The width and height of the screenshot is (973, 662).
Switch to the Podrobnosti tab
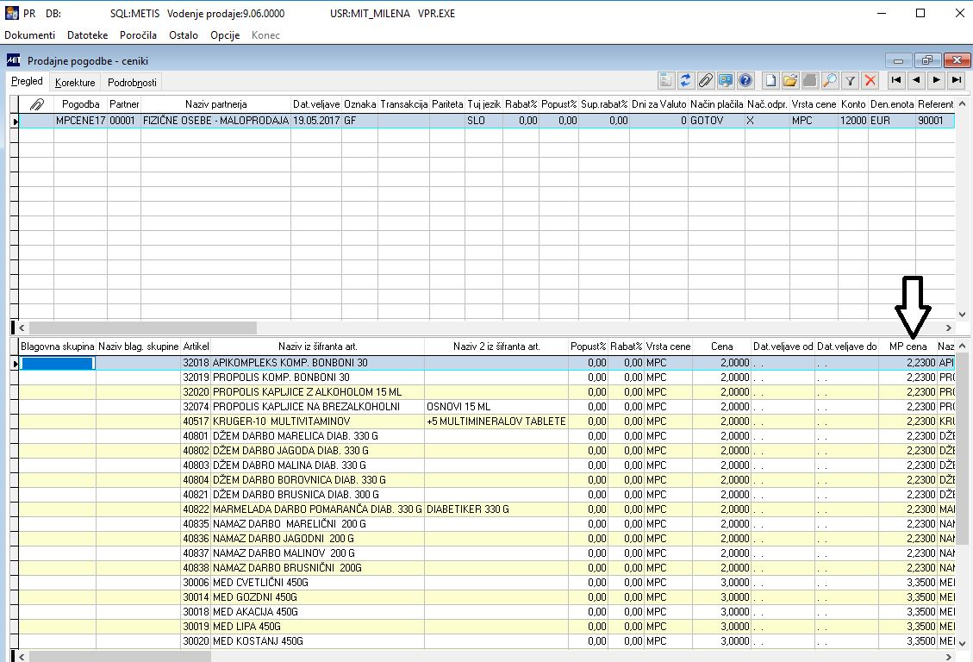click(132, 83)
